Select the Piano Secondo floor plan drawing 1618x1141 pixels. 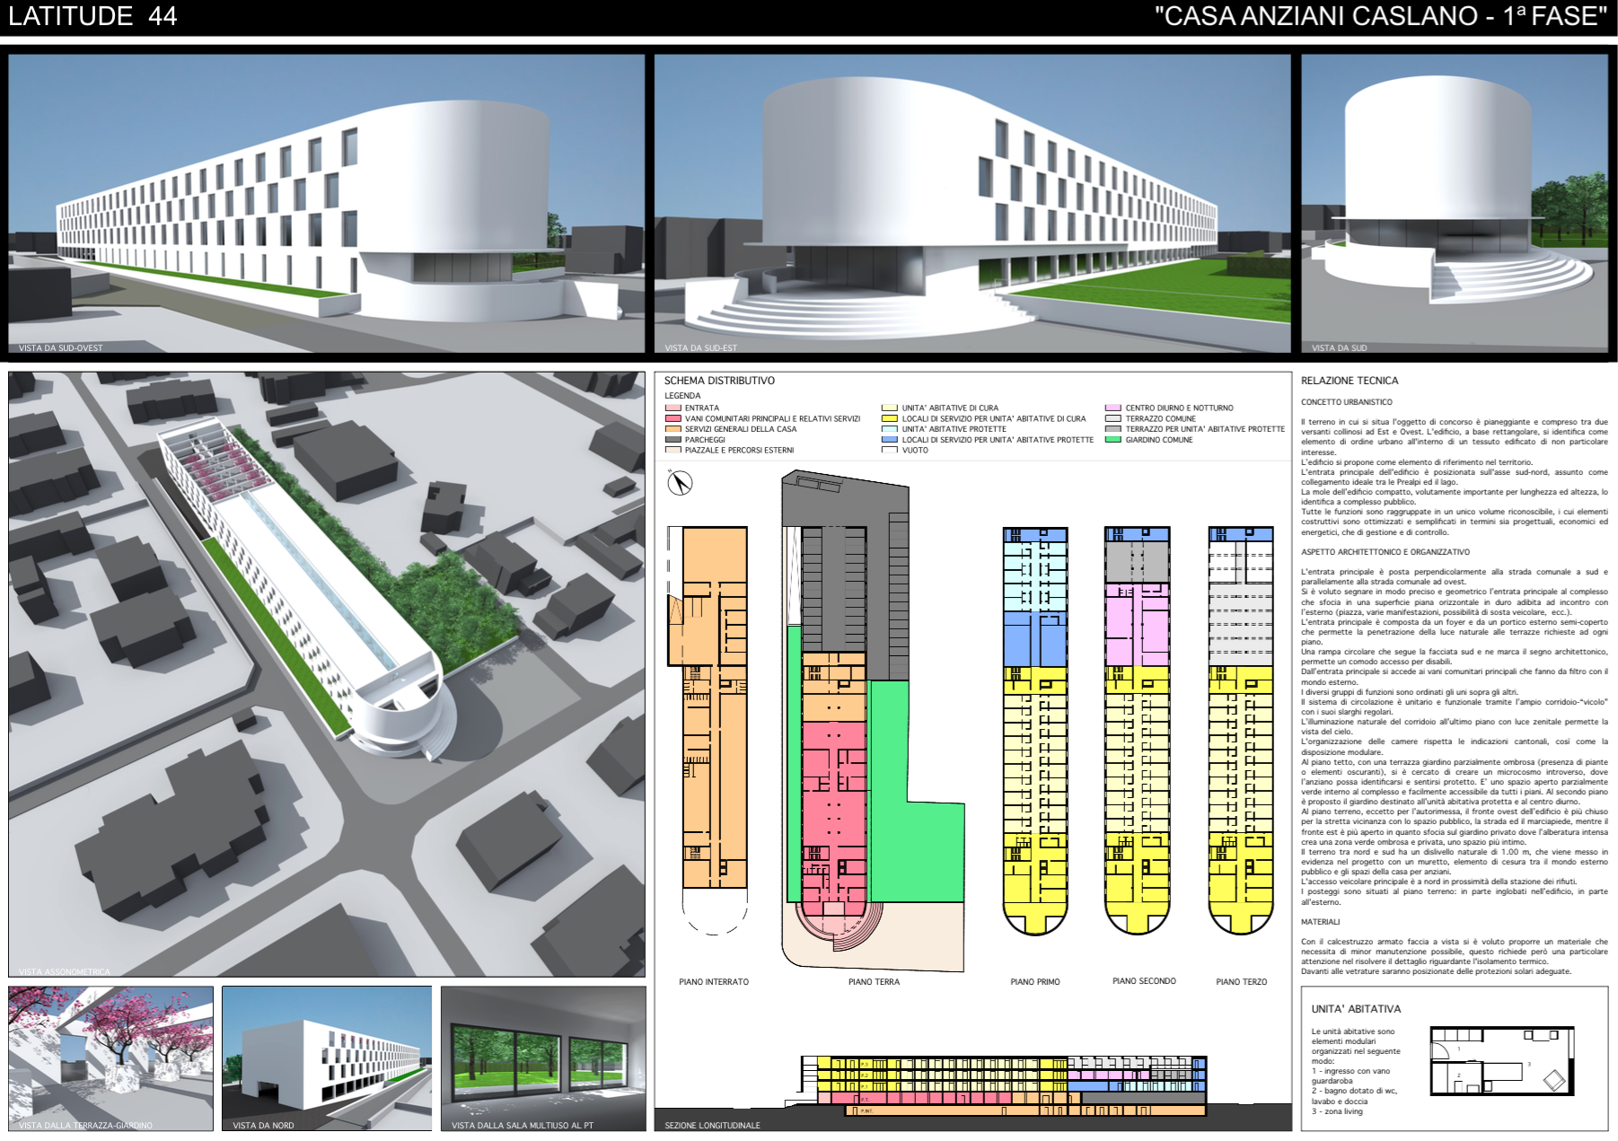(x=1138, y=731)
